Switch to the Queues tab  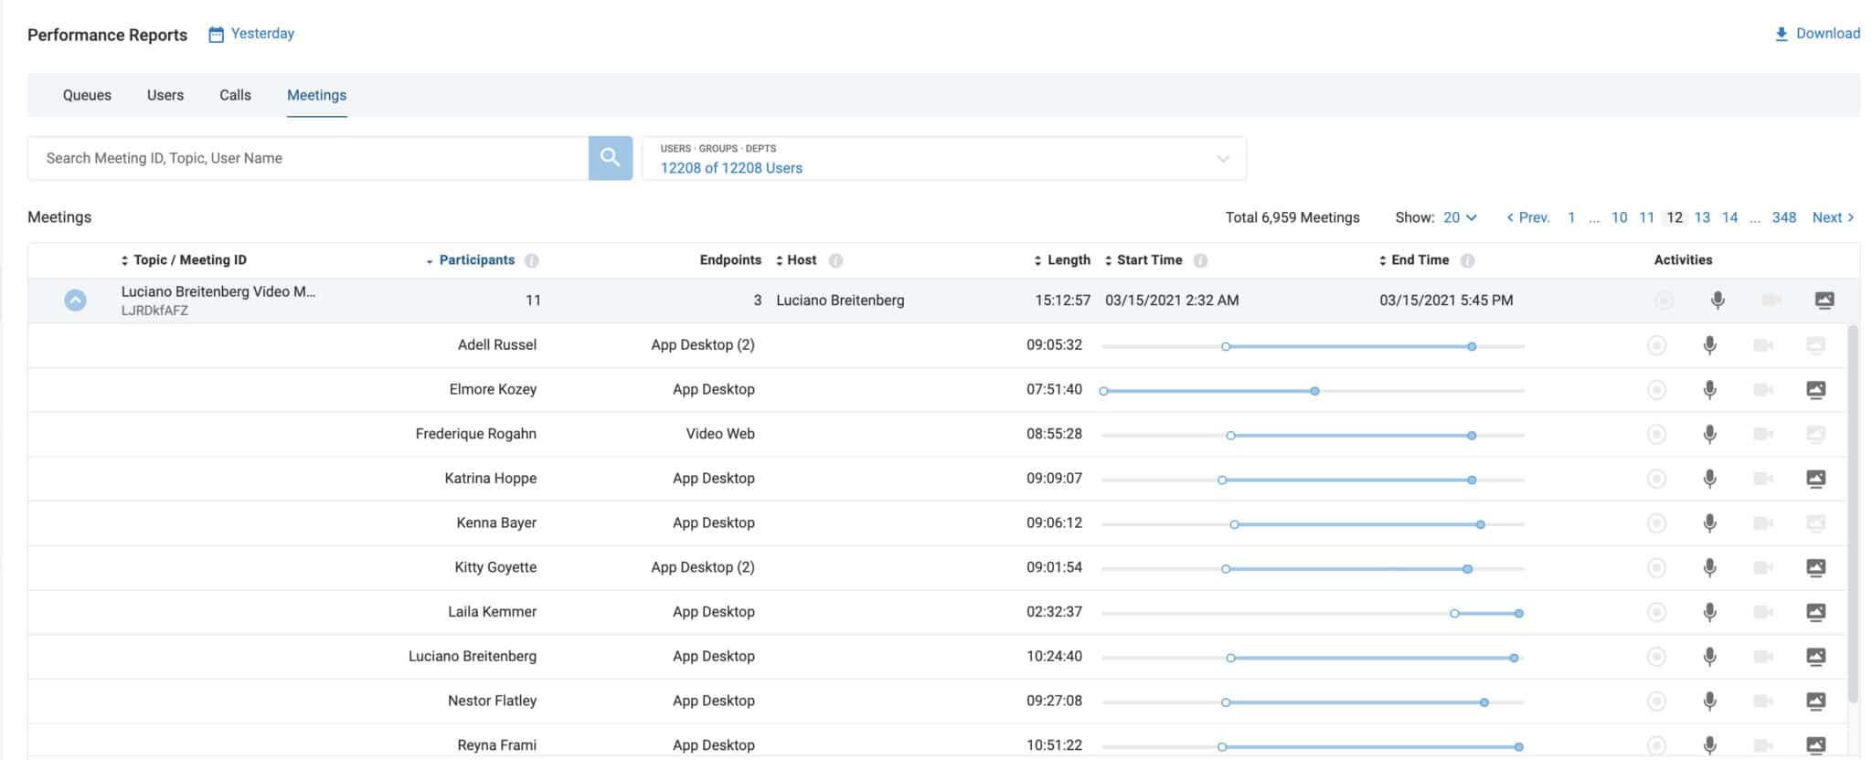(x=87, y=95)
